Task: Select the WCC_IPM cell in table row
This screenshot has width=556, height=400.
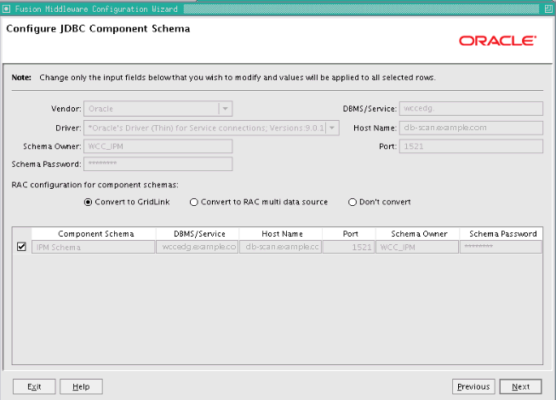Action: (417, 247)
